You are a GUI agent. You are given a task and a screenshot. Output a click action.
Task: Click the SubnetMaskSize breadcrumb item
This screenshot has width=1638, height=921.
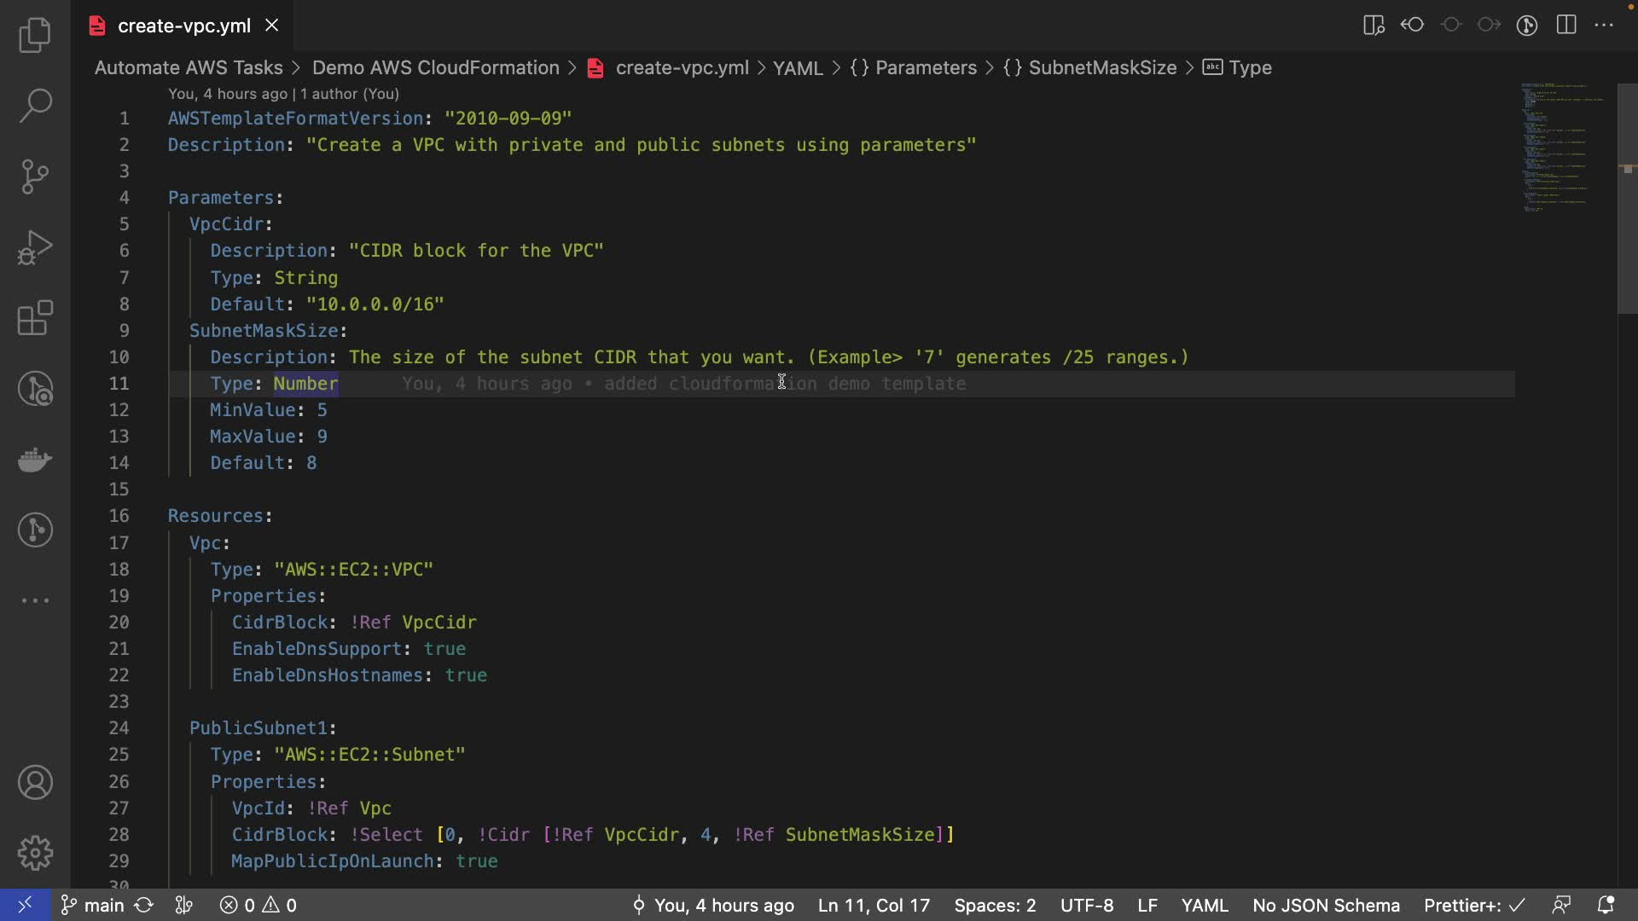[x=1101, y=67]
